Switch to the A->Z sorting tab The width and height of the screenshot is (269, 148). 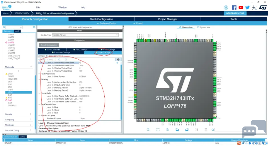coord(17,31)
